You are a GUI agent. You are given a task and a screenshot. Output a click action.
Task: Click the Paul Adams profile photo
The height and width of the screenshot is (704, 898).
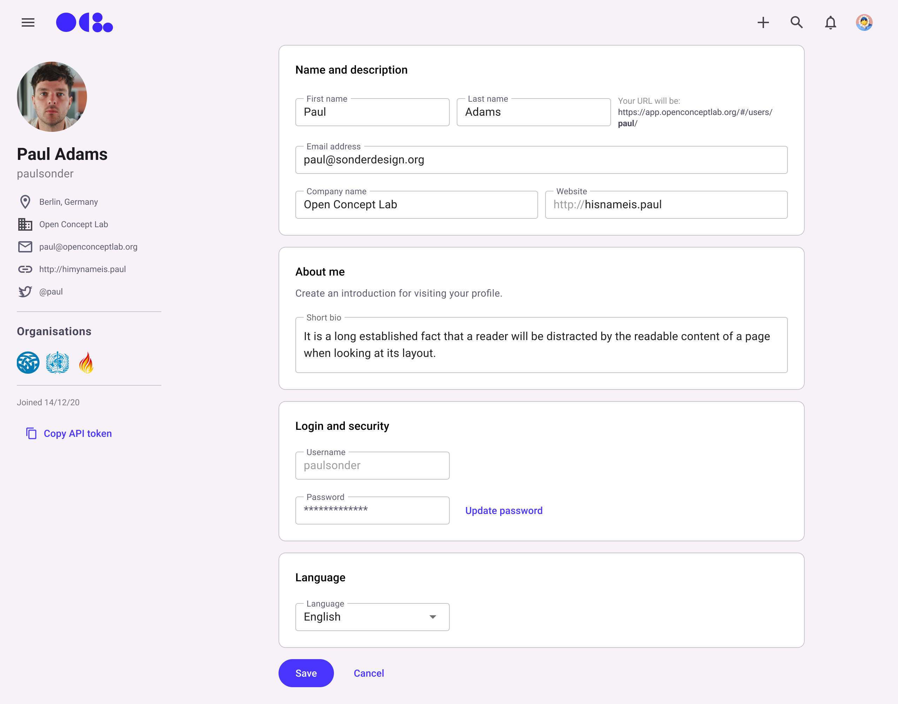coord(52,97)
